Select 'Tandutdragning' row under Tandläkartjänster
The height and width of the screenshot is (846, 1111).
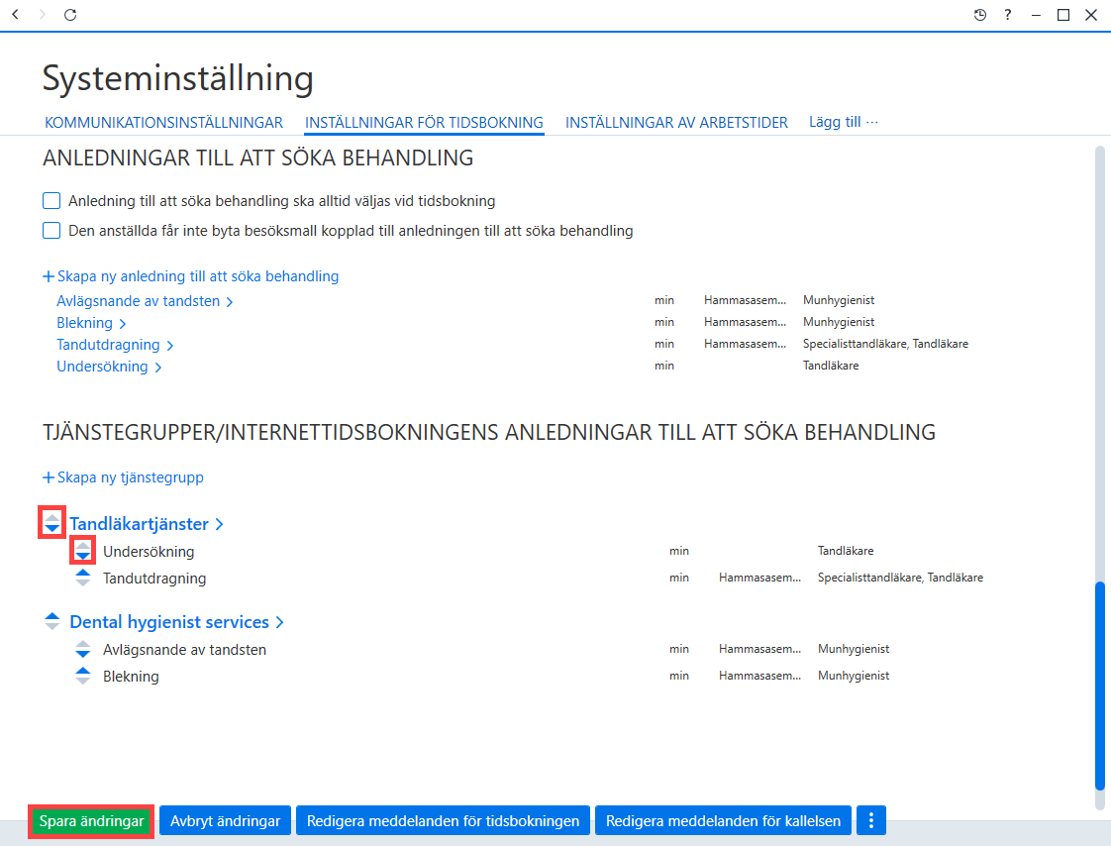(x=154, y=579)
